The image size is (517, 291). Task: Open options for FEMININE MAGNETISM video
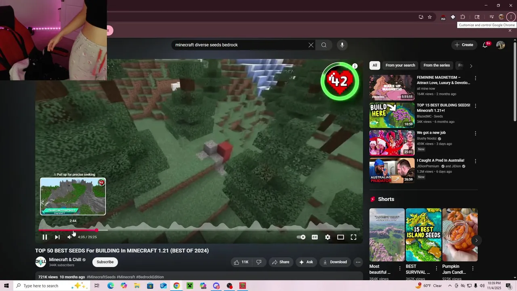[475, 78]
